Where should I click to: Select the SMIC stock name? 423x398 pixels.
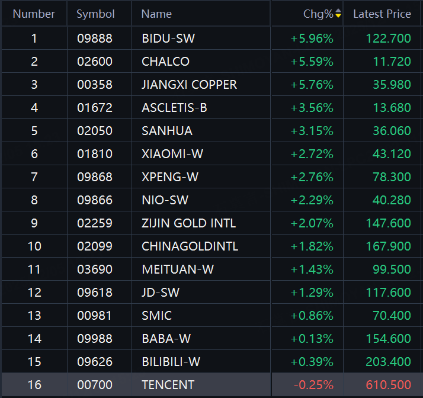(157, 316)
